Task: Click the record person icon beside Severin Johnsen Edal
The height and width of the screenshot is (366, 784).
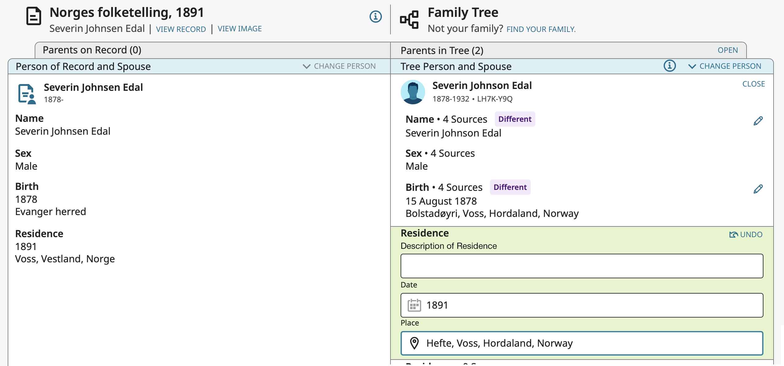Action: (x=27, y=94)
